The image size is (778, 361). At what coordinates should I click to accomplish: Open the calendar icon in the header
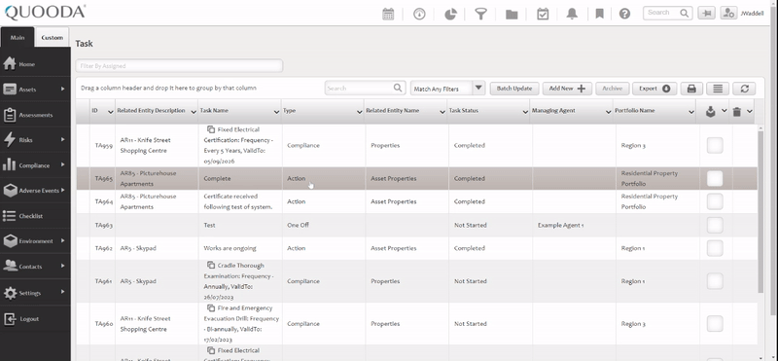[388, 14]
